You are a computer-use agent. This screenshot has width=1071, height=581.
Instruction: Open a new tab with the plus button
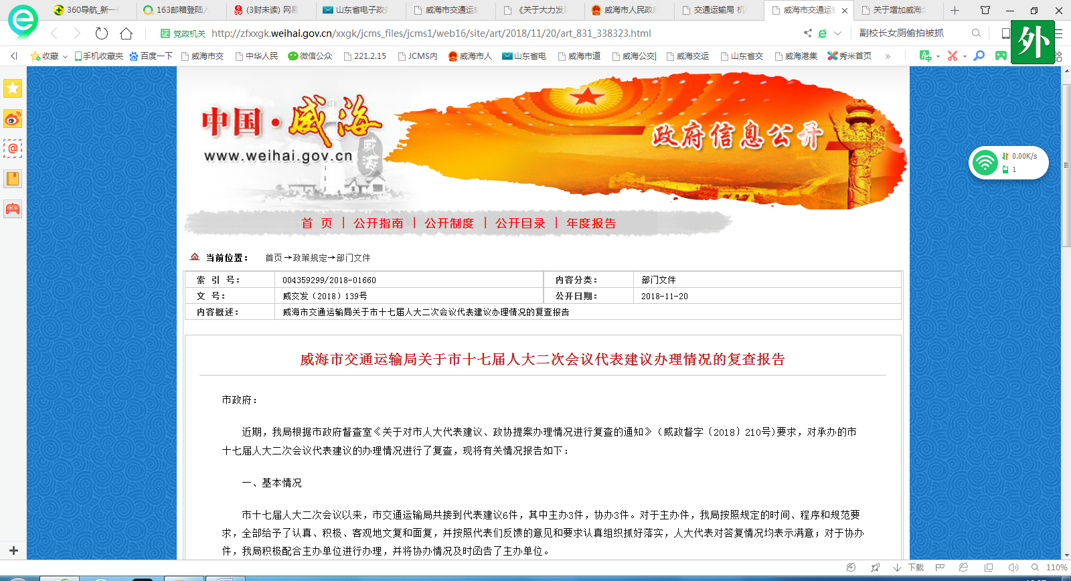[955, 10]
